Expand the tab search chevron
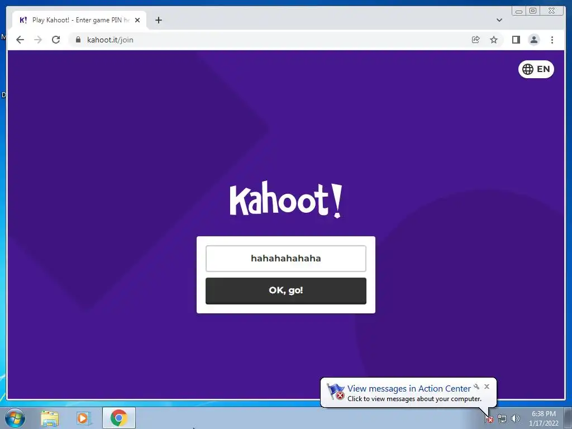The height and width of the screenshot is (429, 572). coord(499,20)
